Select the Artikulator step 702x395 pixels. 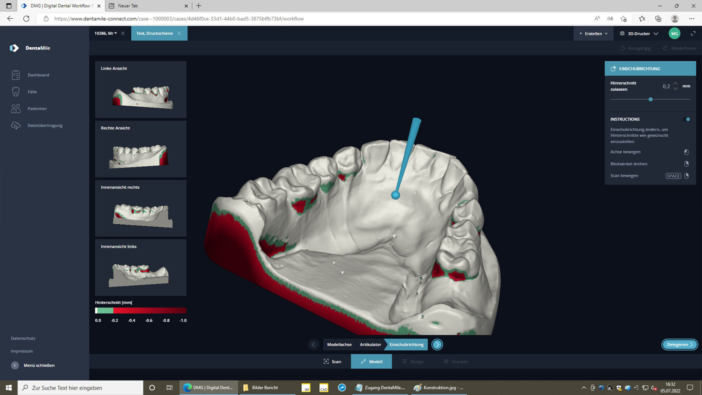(x=370, y=345)
